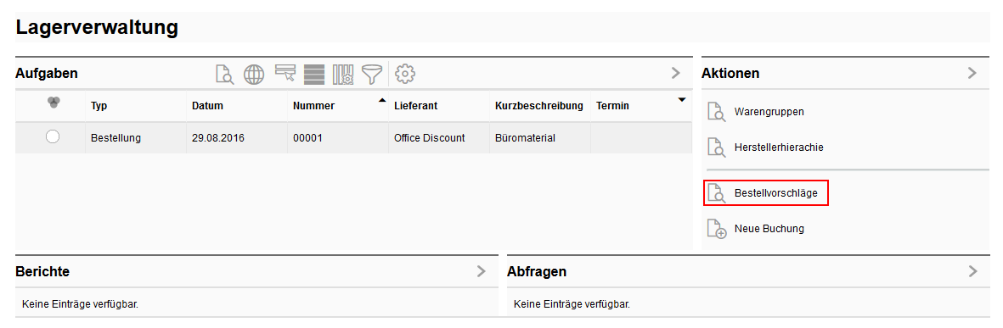This screenshot has width=1003, height=328.
Task: Click the Neue Buchung plus document icon
Action: pyautogui.click(x=717, y=229)
